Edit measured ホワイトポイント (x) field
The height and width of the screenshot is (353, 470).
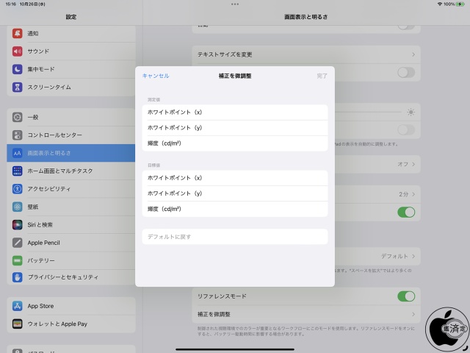click(235, 113)
